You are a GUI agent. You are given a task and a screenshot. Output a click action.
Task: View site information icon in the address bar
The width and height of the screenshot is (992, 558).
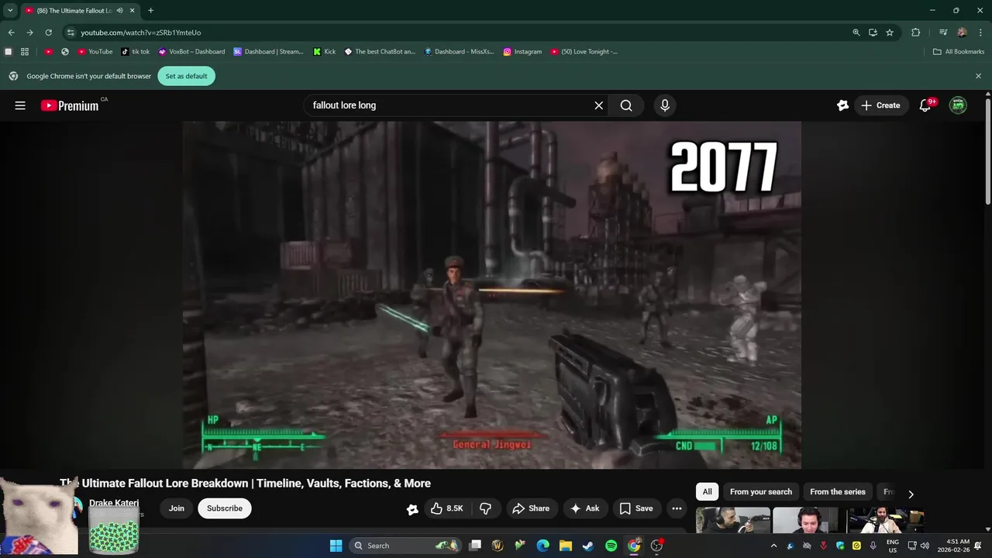pos(71,33)
